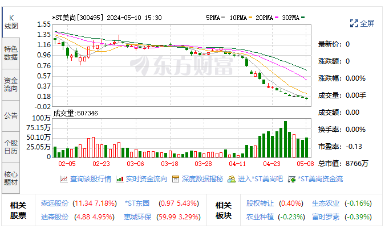Open the 公告 side tab
The image size is (385, 233).
click(11, 116)
